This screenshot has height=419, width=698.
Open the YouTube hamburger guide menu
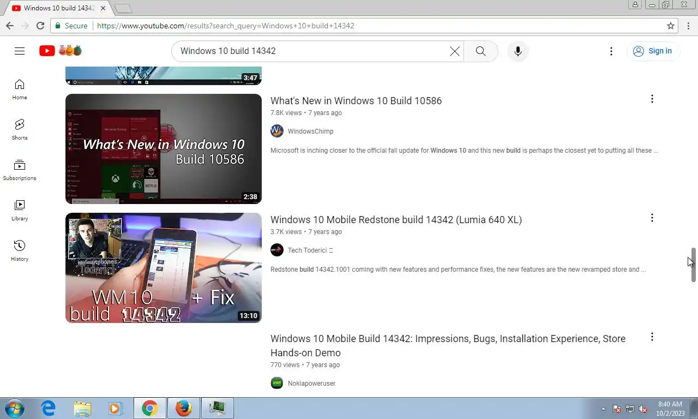pos(20,51)
